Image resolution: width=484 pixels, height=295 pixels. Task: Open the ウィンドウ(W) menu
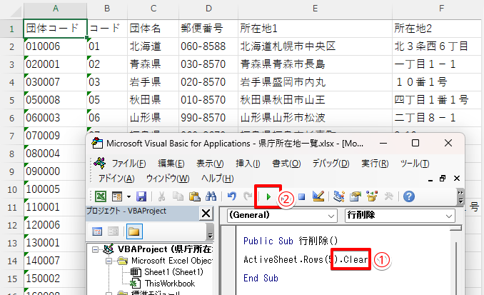(168, 179)
